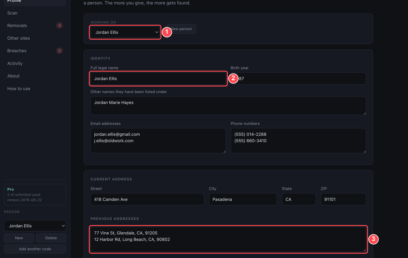Click the 'Jordan Marie Hayes' text
The image size is (408, 258).
(114, 102)
